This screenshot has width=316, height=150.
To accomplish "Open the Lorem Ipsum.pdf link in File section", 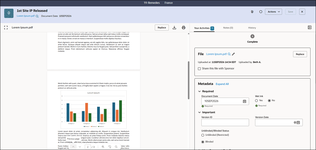I will (x=216, y=54).
